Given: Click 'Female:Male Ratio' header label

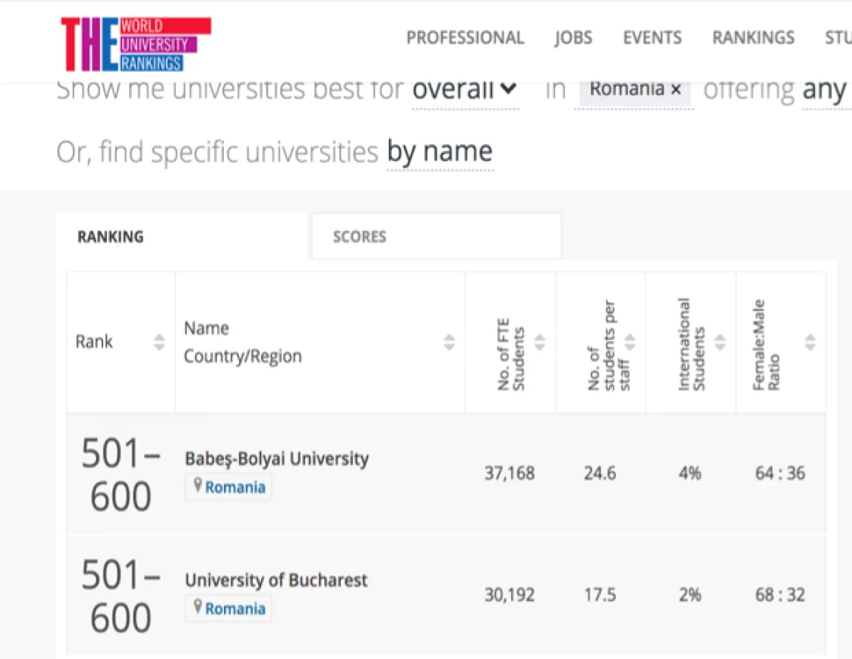Looking at the screenshot, I should pyautogui.click(x=766, y=344).
